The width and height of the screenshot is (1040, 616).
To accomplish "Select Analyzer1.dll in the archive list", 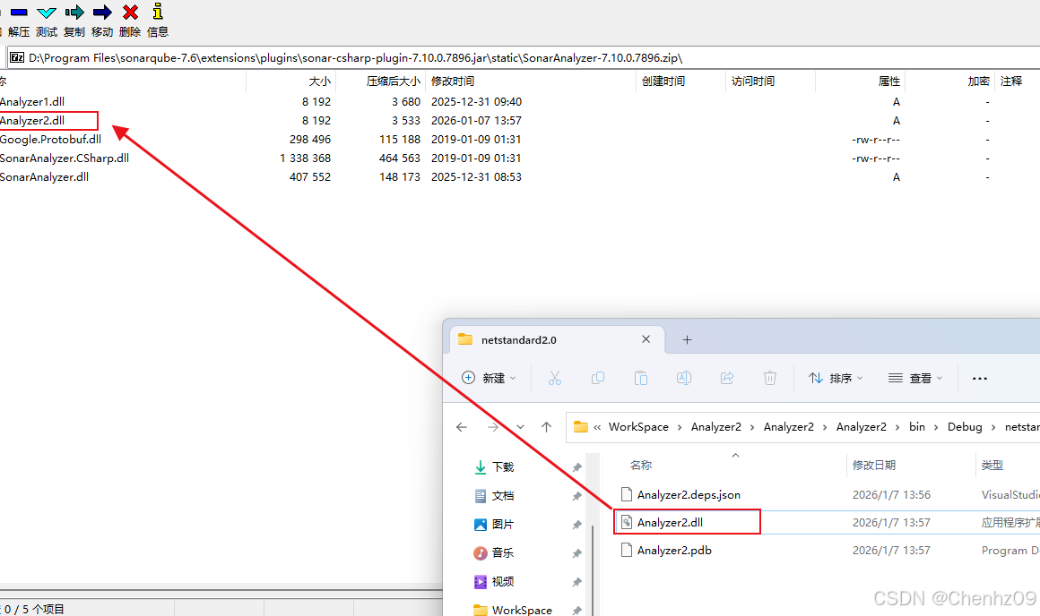I will 32,102.
